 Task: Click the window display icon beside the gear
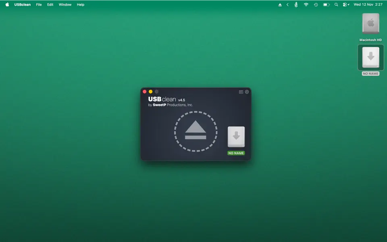pos(241,92)
